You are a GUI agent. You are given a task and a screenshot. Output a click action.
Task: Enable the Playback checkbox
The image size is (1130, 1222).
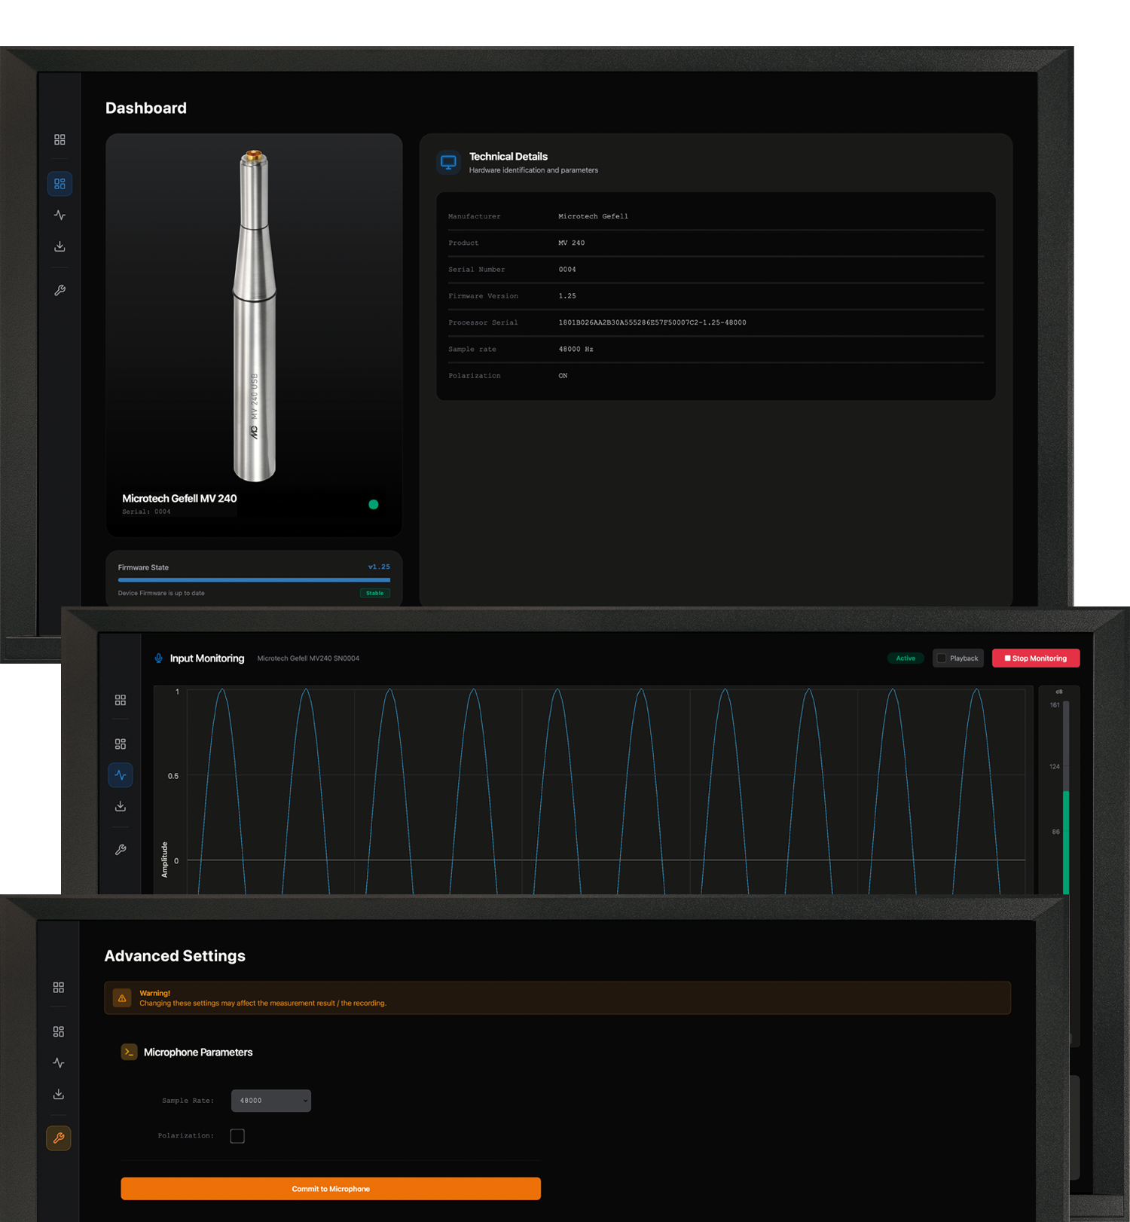click(942, 658)
